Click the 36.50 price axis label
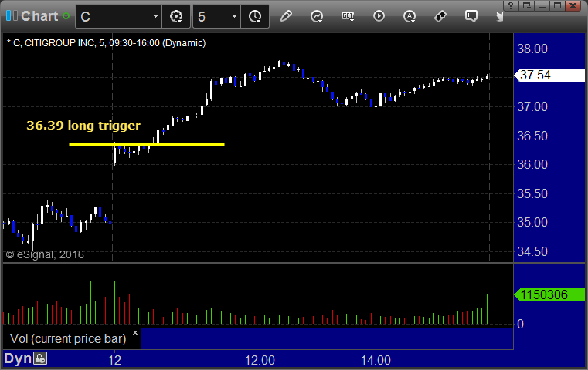Viewport: 588px width, 370px height. (x=532, y=136)
